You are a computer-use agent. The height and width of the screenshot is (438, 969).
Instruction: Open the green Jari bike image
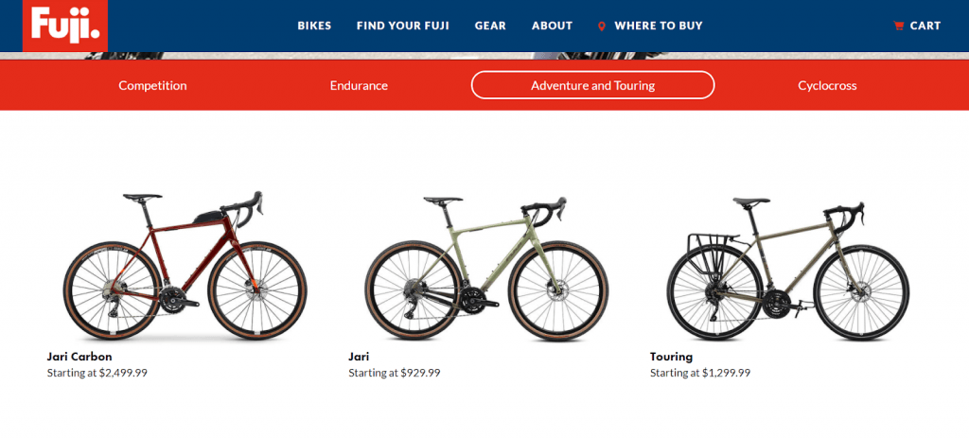486,269
